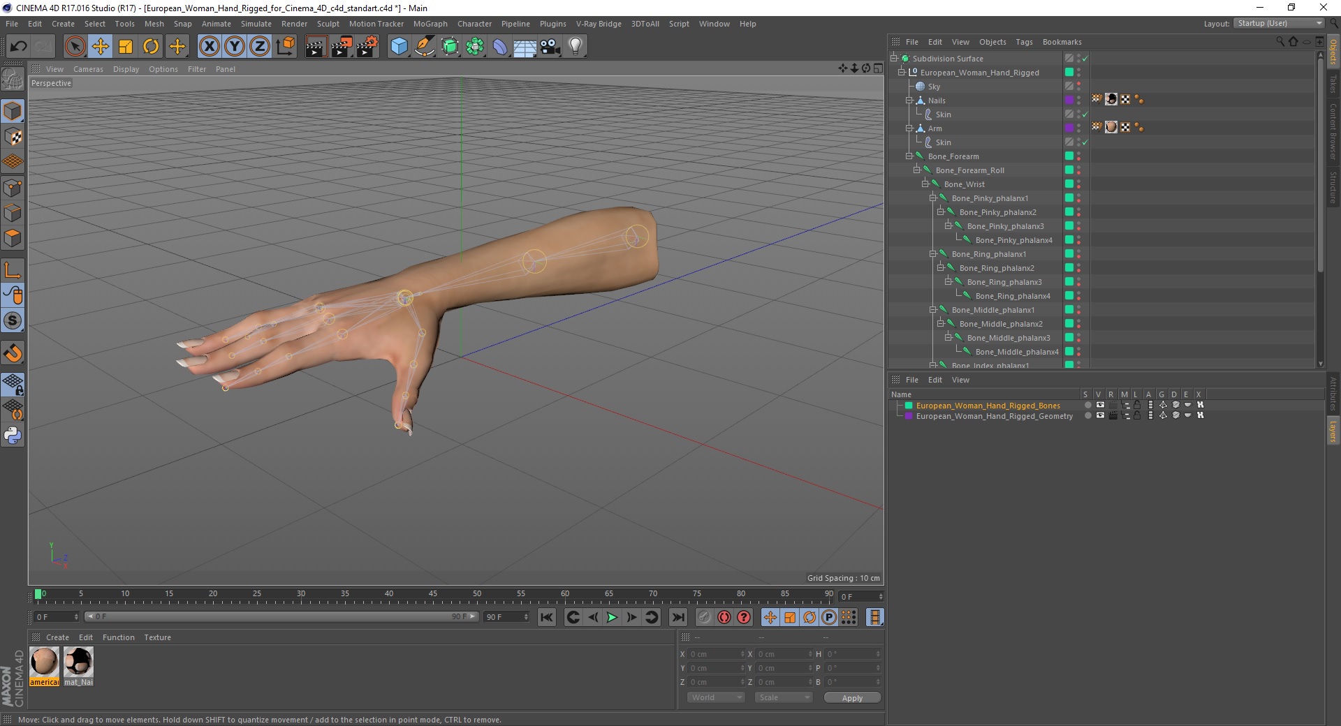This screenshot has width=1341, height=726.
Task: Add a Camera object
Action: pyautogui.click(x=550, y=47)
